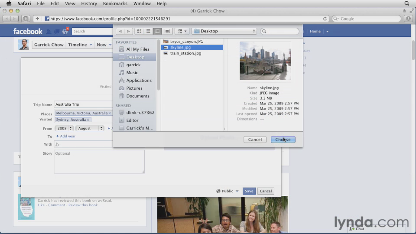Image resolution: width=416 pixels, height=234 pixels.
Task: Click the Story text area
Action: coord(99,162)
